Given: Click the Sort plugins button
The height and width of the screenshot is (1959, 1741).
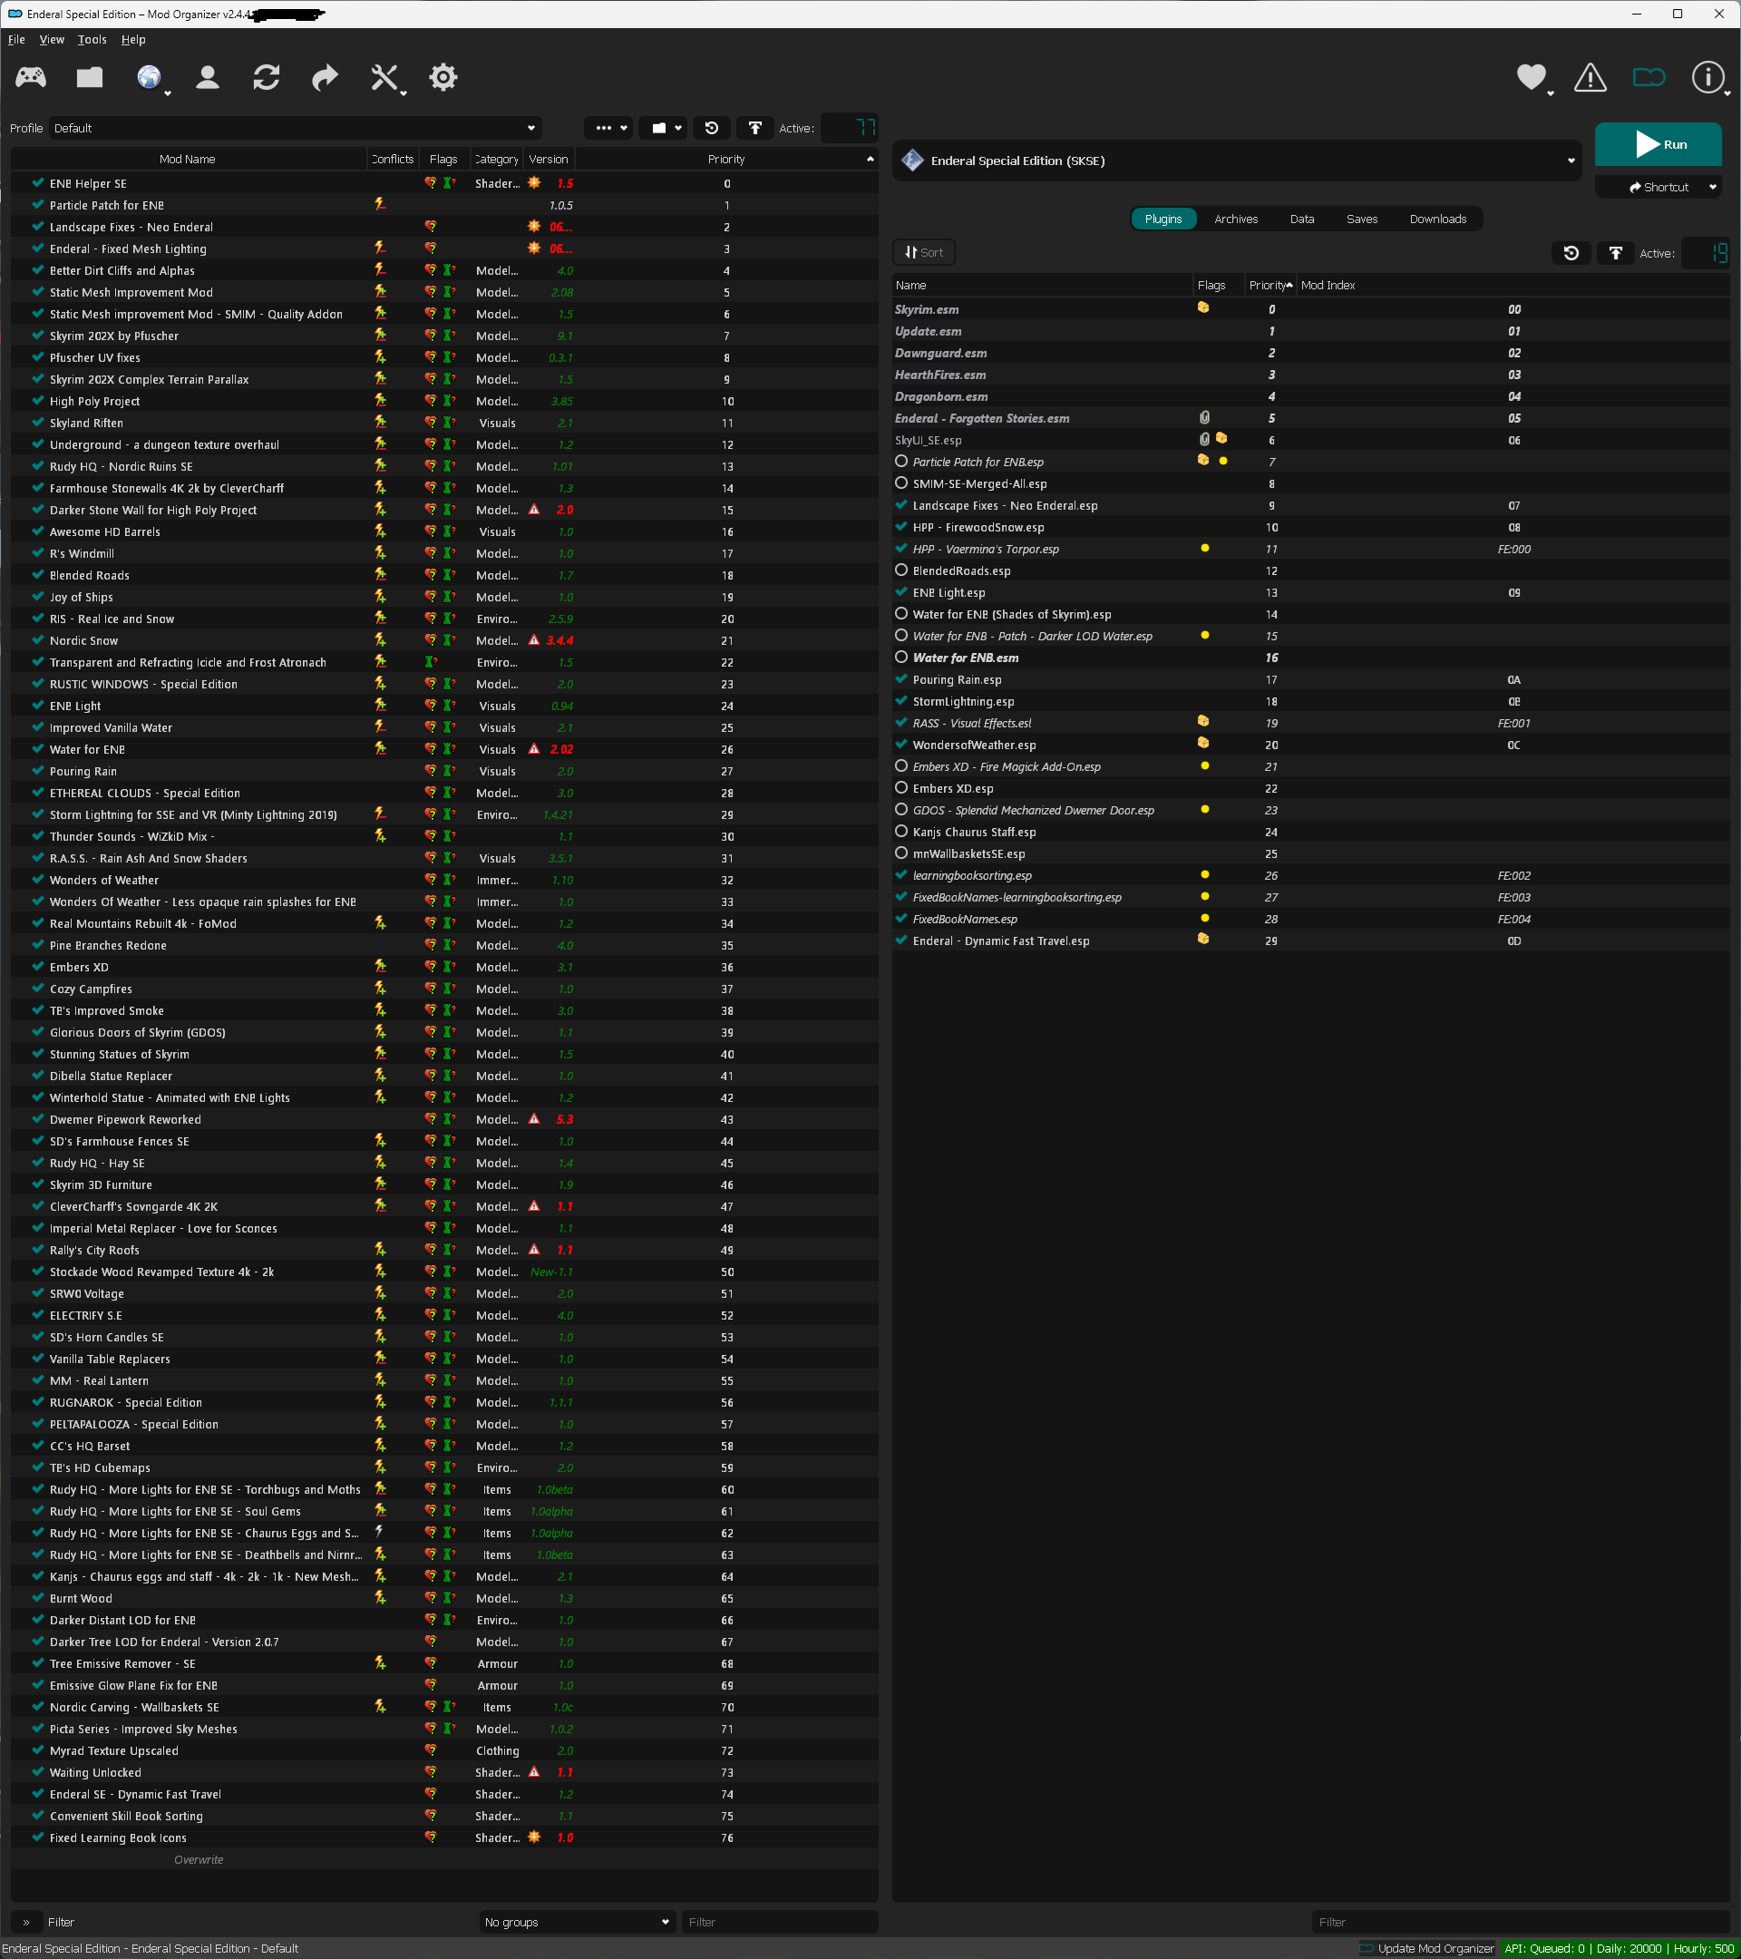Looking at the screenshot, I should [x=924, y=252].
